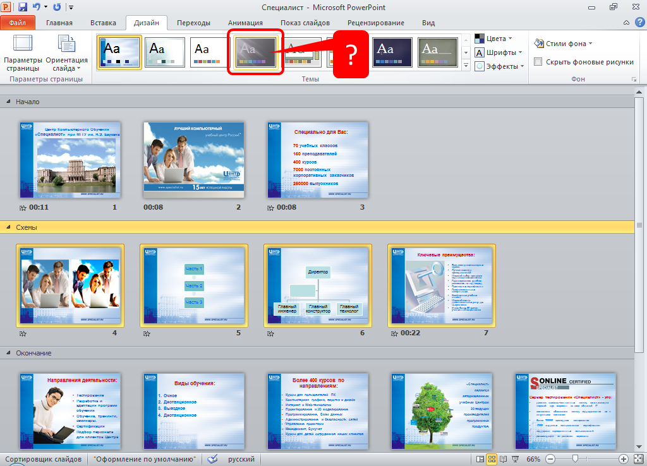This screenshot has height=466, width=647.
Task: Switch to Normal view in status bar
Action: tap(481, 459)
